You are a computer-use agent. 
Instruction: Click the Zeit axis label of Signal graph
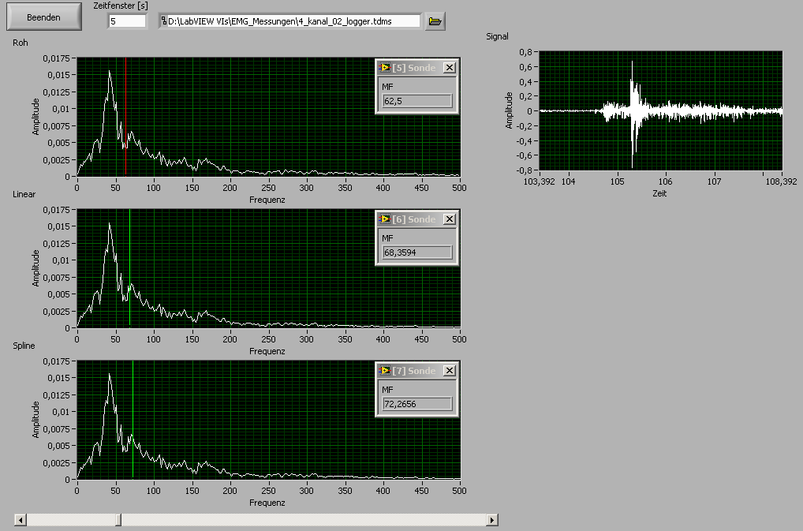pos(659,193)
